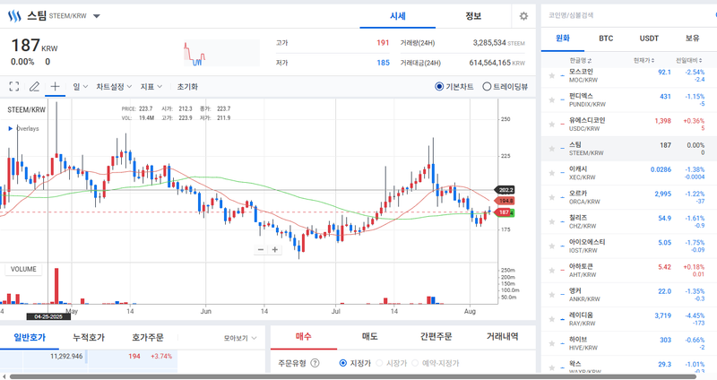
Task: Open the 오르카 ORCA/KRW row
Action: pyautogui.click(x=629, y=197)
